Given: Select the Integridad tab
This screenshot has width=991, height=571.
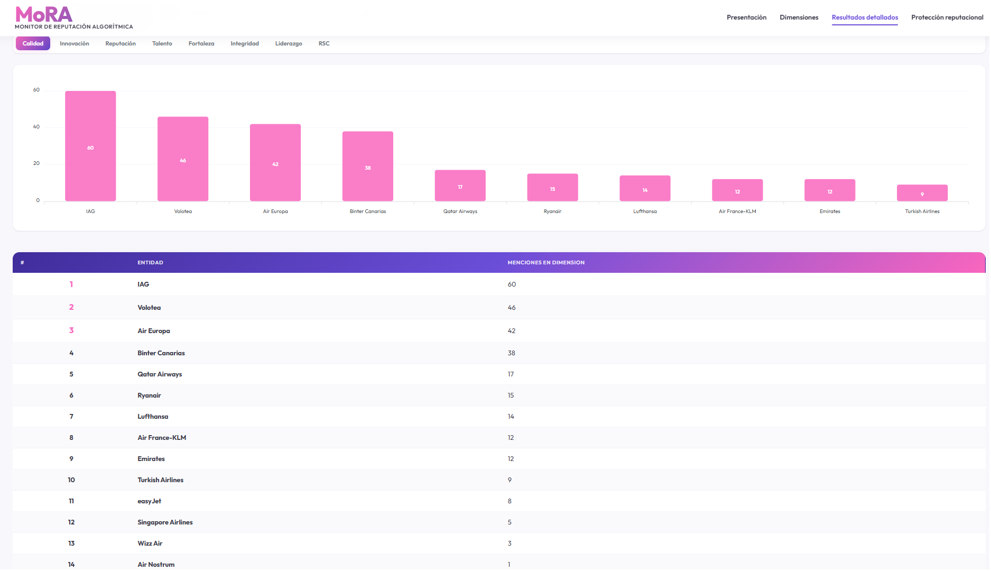Looking at the screenshot, I should click(245, 43).
